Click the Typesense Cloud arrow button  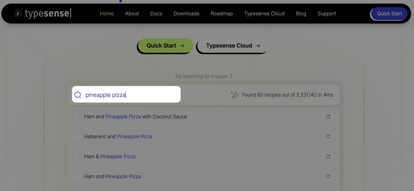click(233, 46)
